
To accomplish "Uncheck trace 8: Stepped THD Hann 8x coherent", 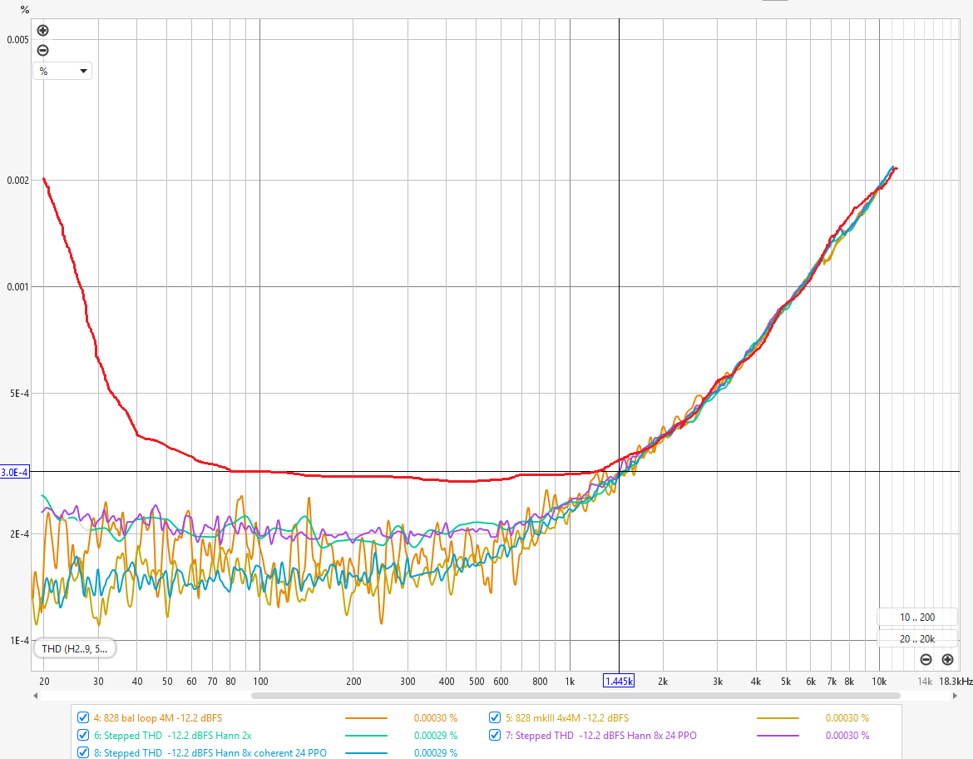I will (83, 752).
